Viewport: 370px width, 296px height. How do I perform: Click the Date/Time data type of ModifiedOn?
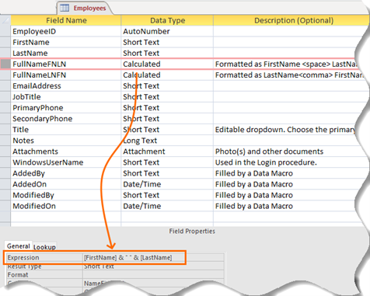(x=167, y=206)
